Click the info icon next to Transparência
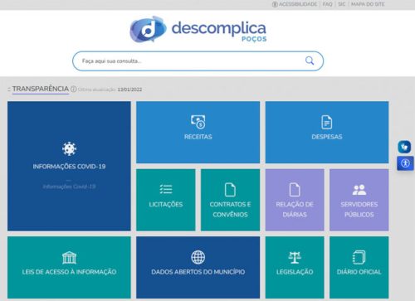415x301 pixels. tap(74, 89)
